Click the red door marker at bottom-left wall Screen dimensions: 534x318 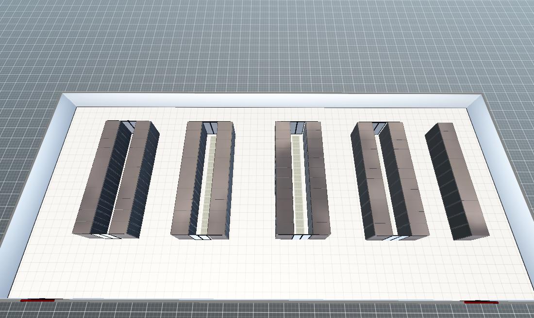(37, 301)
